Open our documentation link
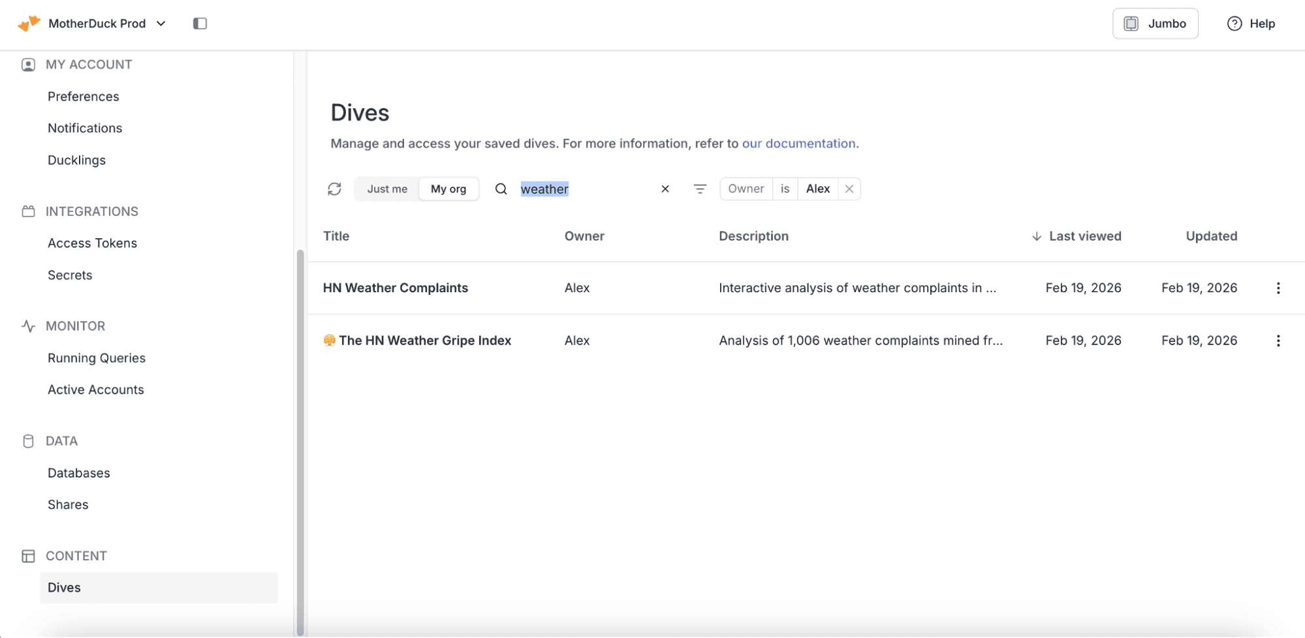Image resolution: width=1305 pixels, height=638 pixels. click(799, 144)
